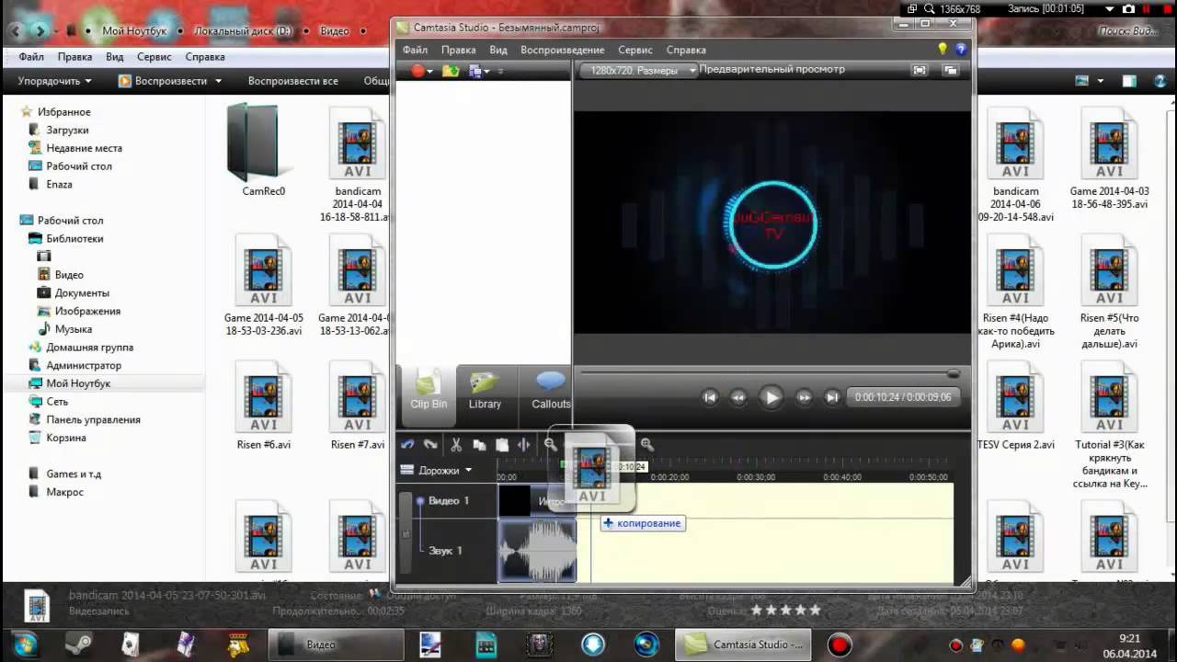Screen dimensions: 1177x662
Task: Open the Упорядочить dropdown in Explorer
Action: coord(54,81)
